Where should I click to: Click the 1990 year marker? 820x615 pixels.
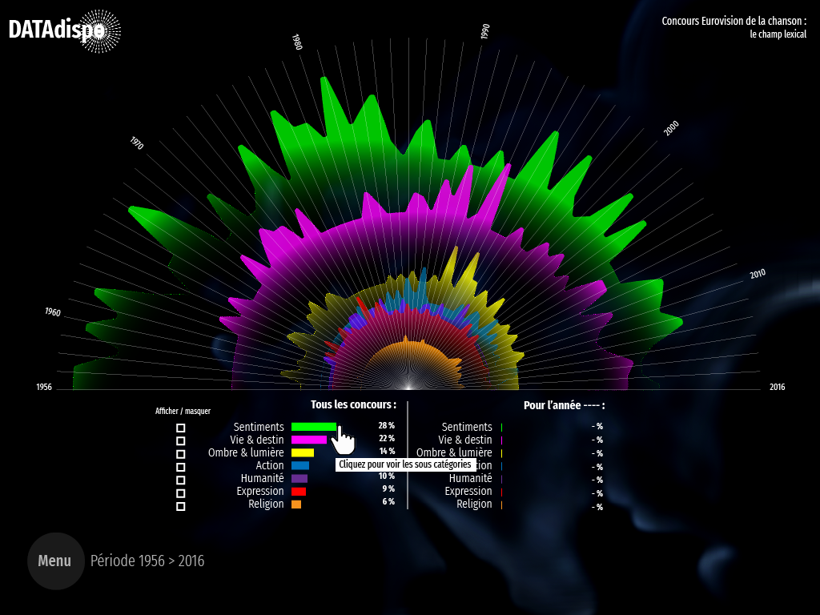[485, 31]
